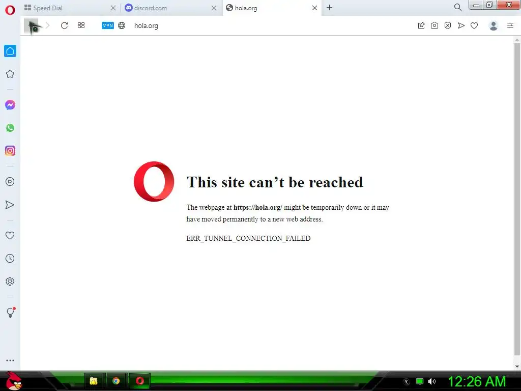This screenshot has width=521, height=391.
Task: Open Bookmarks star in the sidebar
Action: [x=10, y=74]
